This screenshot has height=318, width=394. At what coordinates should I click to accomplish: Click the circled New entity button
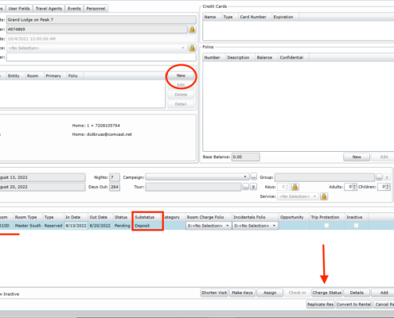pyautogui.click(x=181, y=76)
